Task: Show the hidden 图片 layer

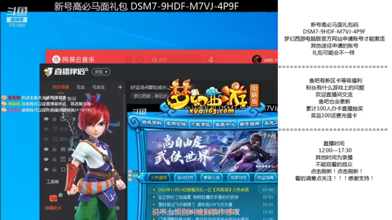Action: [x=46, y=139]
